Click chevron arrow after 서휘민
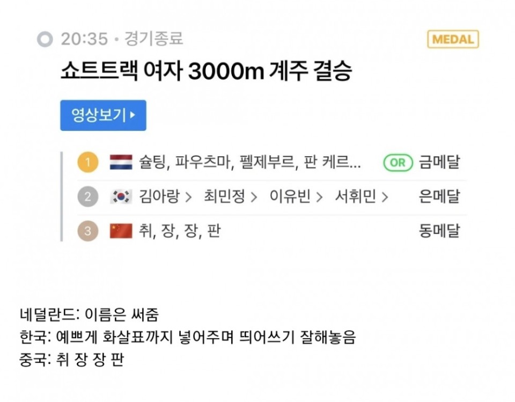 (385, 197)
